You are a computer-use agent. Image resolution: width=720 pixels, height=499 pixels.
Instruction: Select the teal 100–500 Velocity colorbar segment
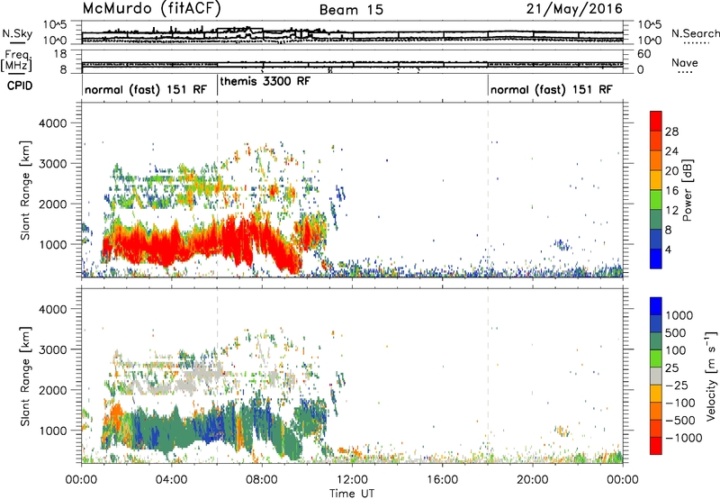(656, 341)
